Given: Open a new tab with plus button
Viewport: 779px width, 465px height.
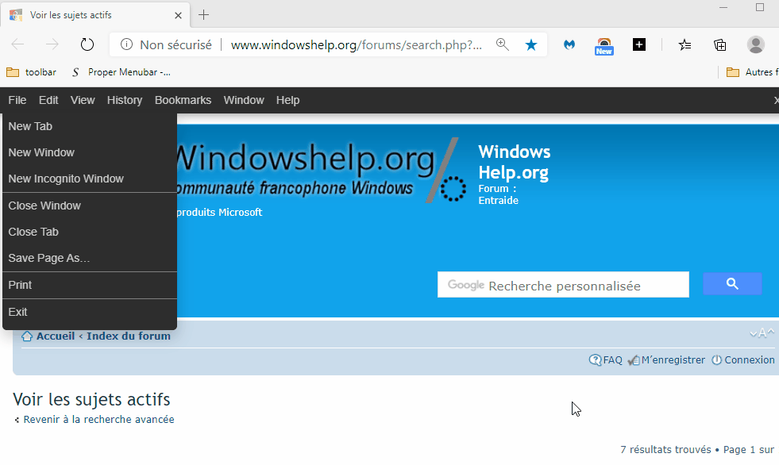Looking at the screenshot, I should [204, 15].
